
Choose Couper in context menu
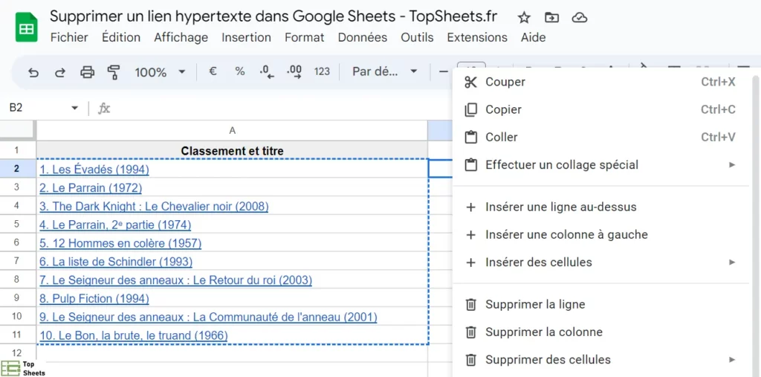[600, 82]
